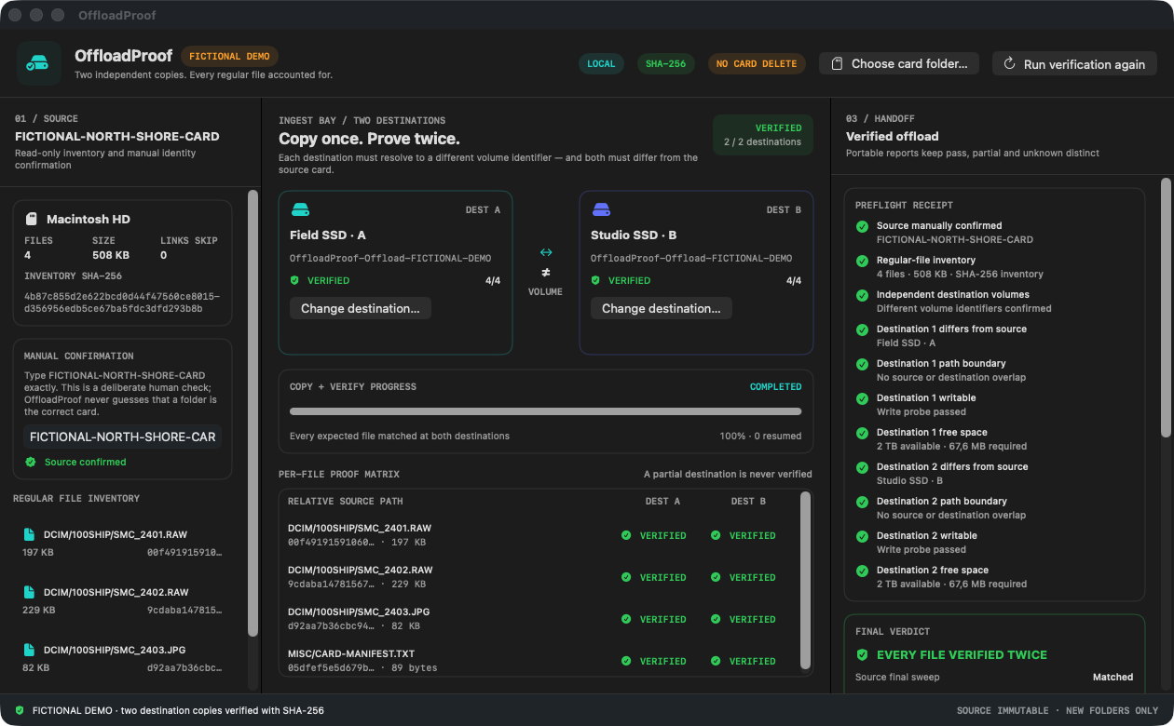This screenshot has width=1174, height=726.
Task: Click Dest B check icon for SMC_2401.RAW
Action: [x=716, y=535]
